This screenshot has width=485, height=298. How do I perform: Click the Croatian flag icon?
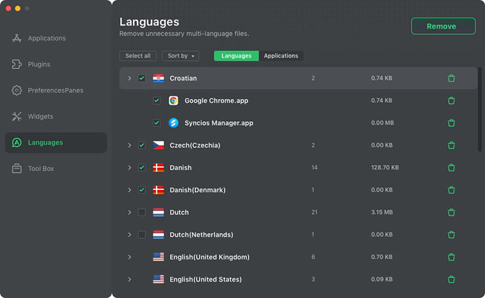pyautogui.click(x=159, y=78)
